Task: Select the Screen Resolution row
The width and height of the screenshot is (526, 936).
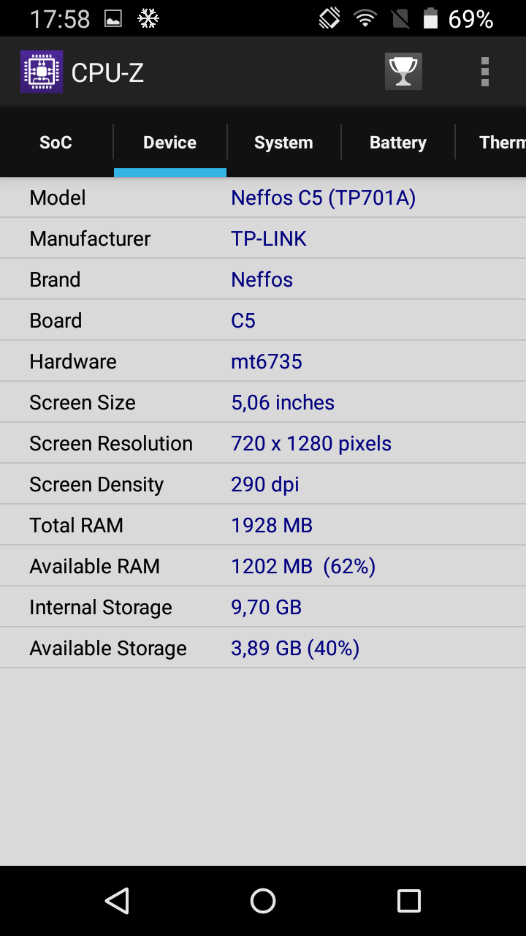Action: point(263,443)
